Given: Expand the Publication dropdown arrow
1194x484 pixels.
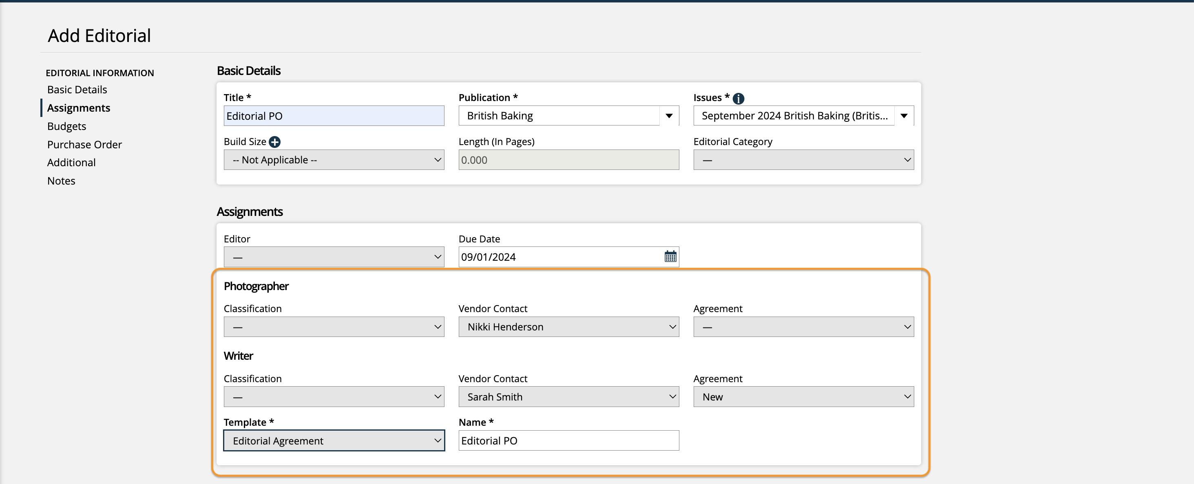Looking at the screenshot, I should coord(669,116).
